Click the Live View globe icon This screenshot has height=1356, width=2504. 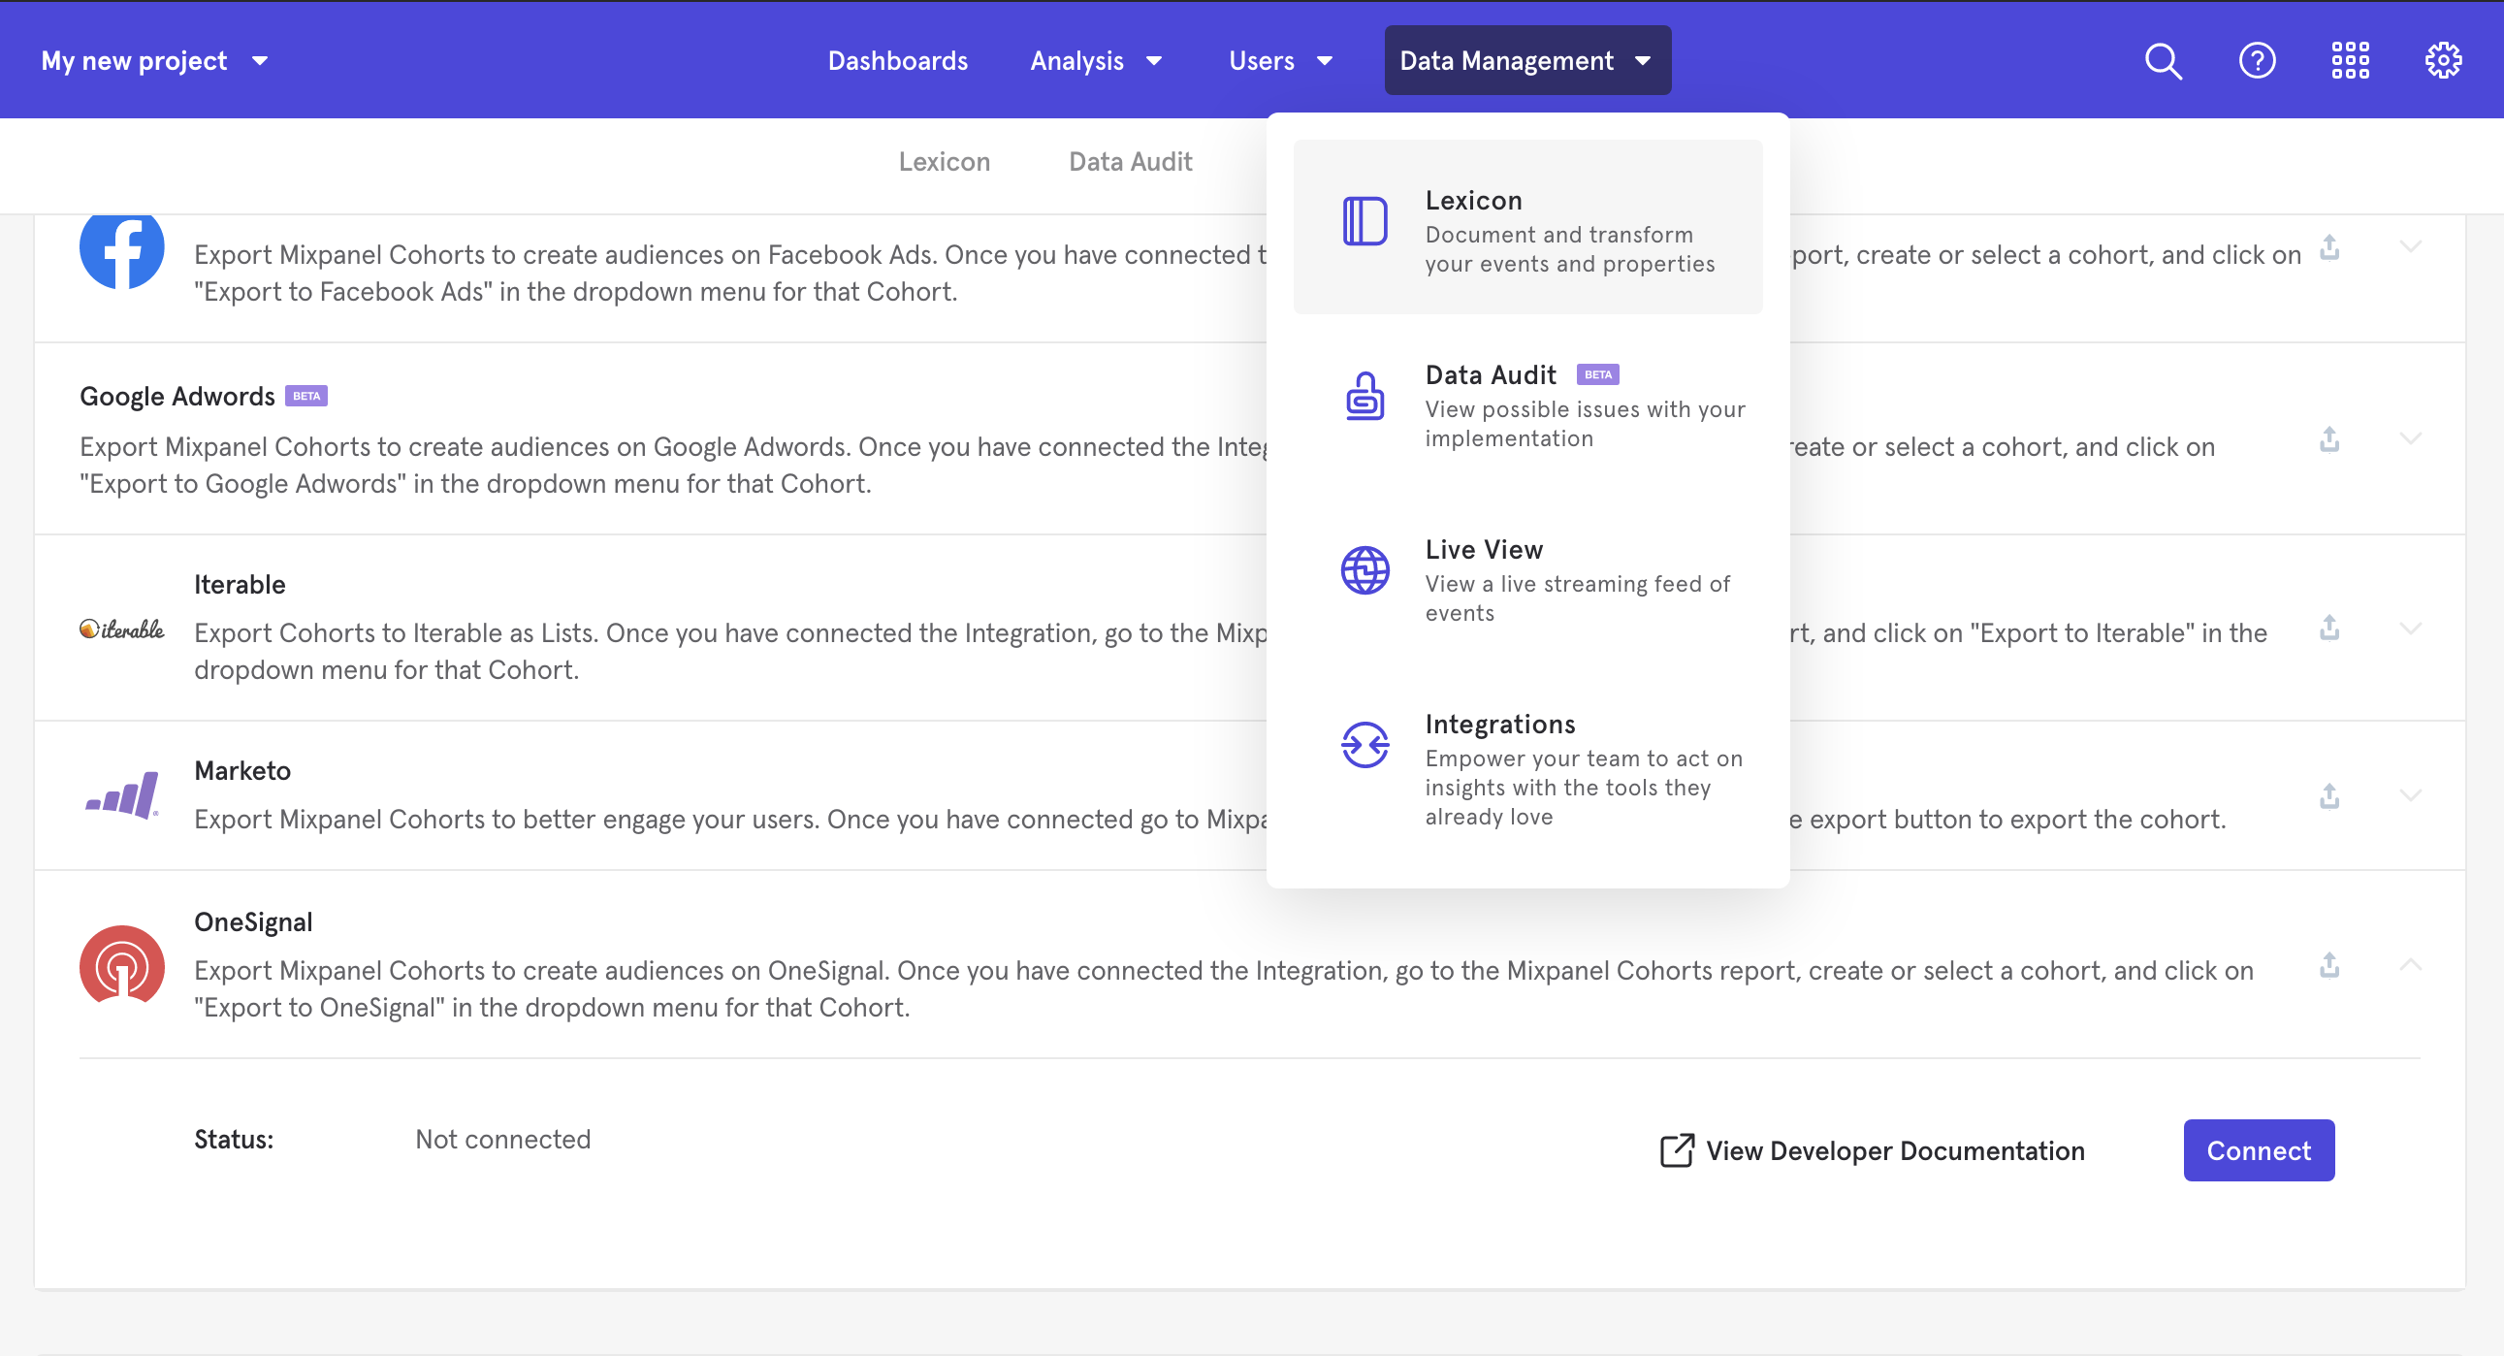point(1364,569)
